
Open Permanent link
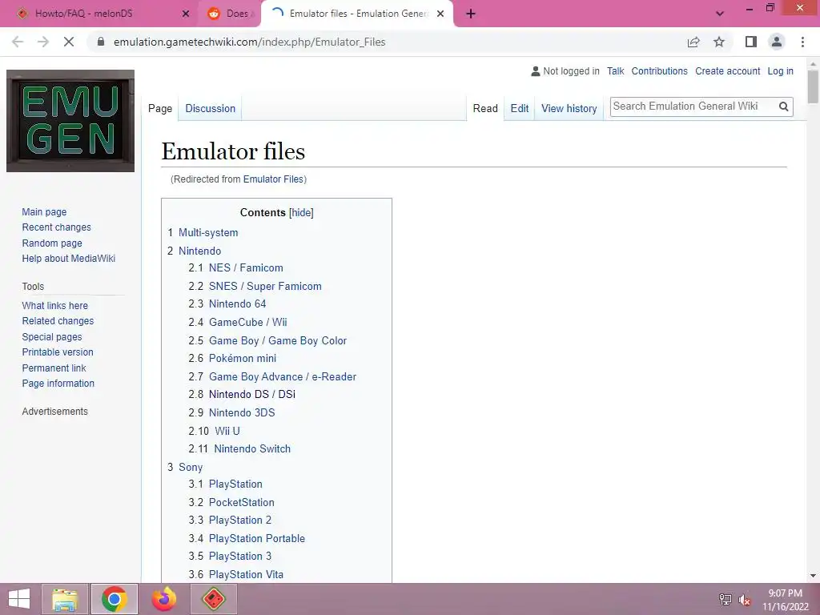tap(54, 368)
